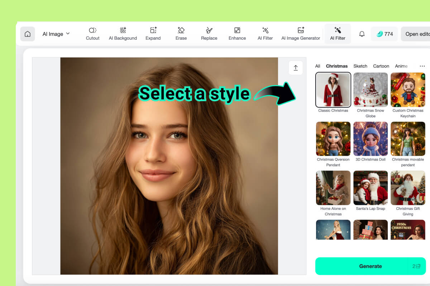Click the Generate button
This screenshot has height=286, width=430.
point(371,266)
